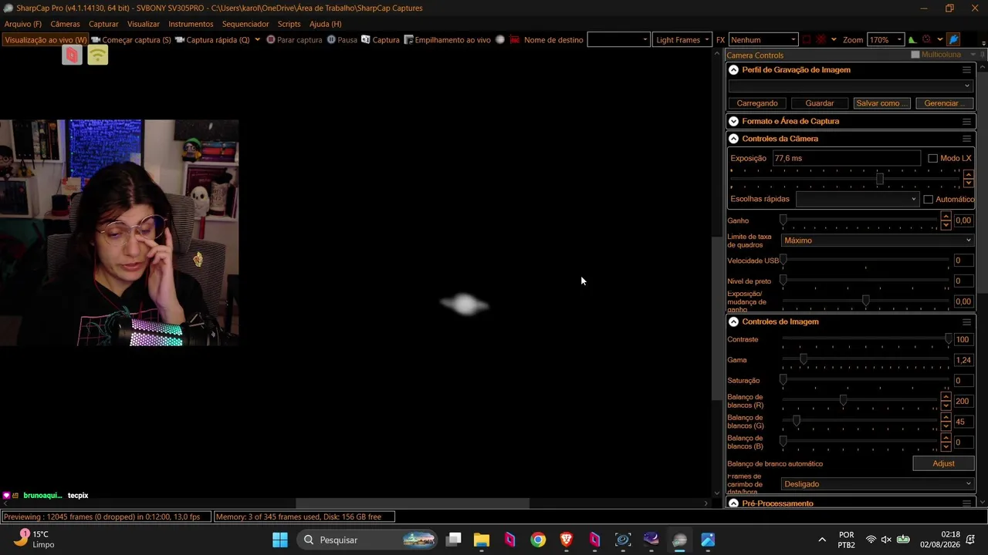The image size is (988, 555).
Task: Click the Contraste slider
Action: point(866,339)
